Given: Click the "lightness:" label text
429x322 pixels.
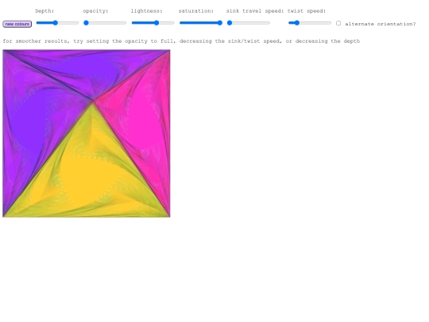Looking at the screenshot, I should point(147,11).
